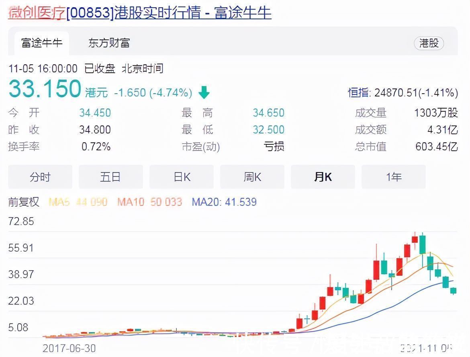Open the 前复权 adjustment dropdown
Screen dimensions: 470x357
(24, 202)
